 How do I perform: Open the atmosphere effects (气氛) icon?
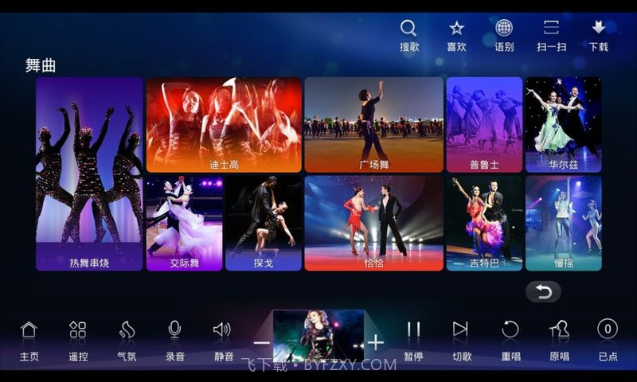[127, 331]
